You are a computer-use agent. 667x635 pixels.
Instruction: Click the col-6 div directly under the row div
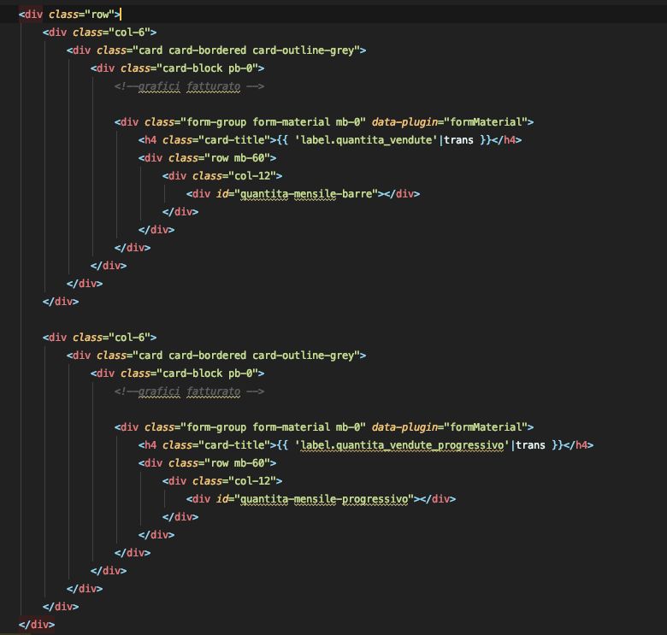coord(99,32)
